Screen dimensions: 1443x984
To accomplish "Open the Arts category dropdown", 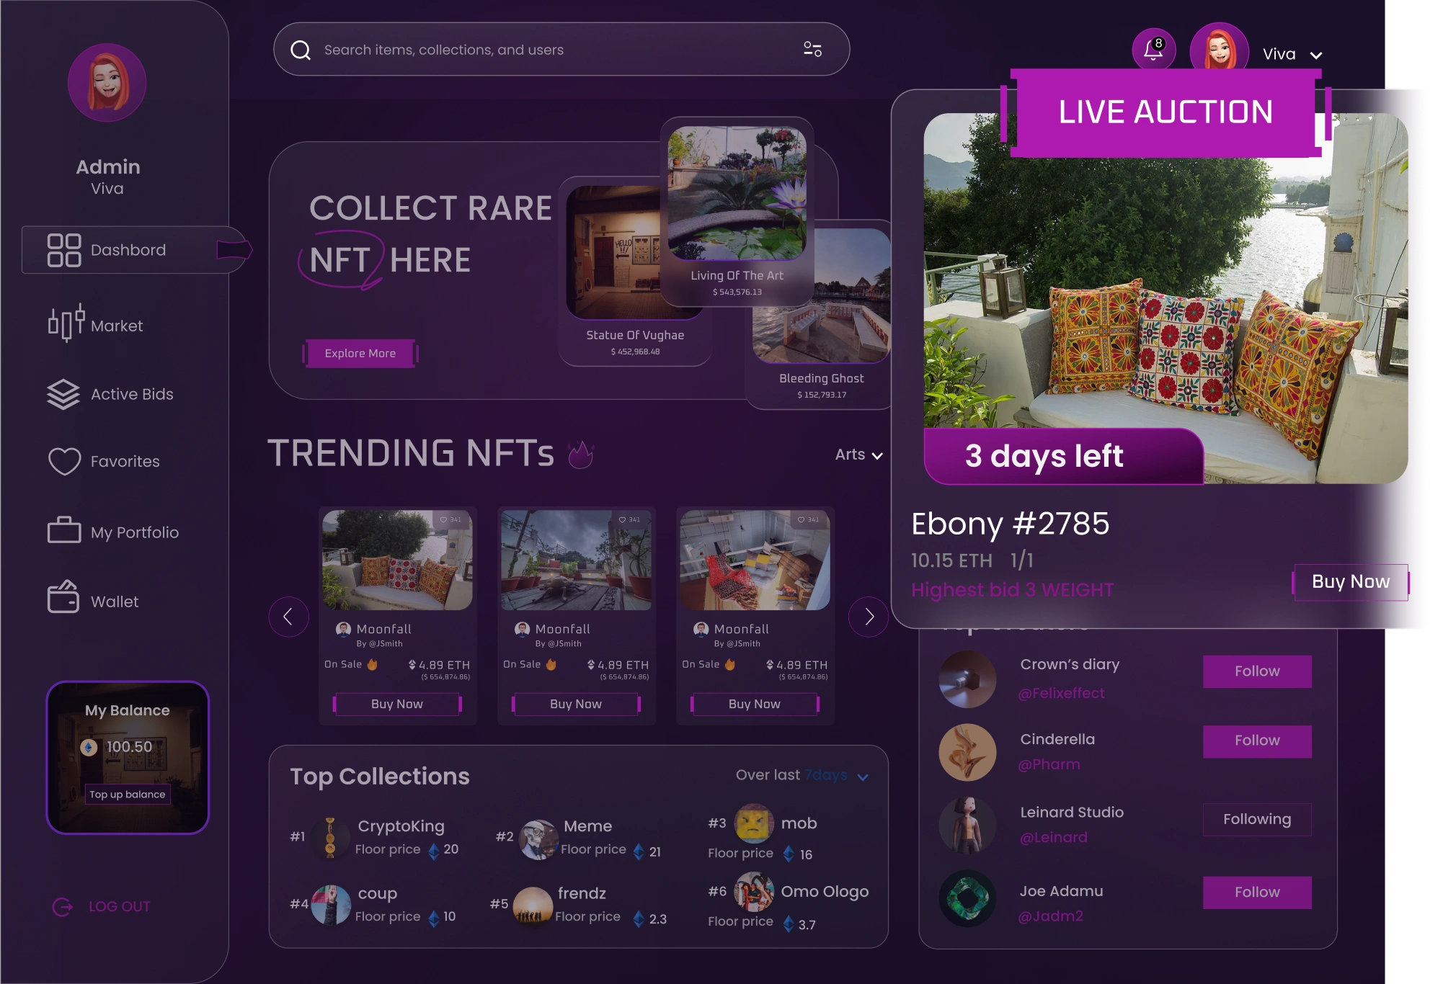I will 859,455.
